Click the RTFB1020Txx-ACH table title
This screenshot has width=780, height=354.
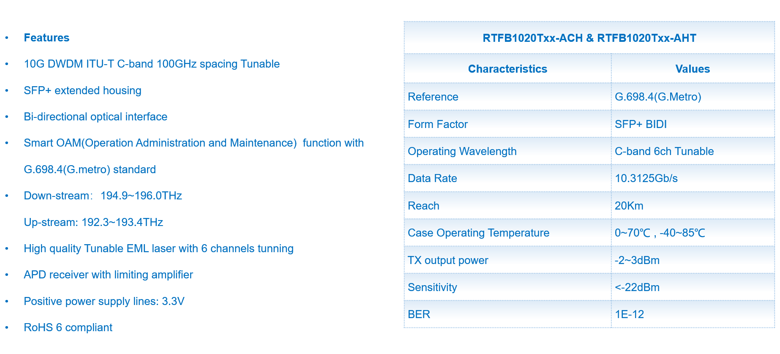click(589, 38)
